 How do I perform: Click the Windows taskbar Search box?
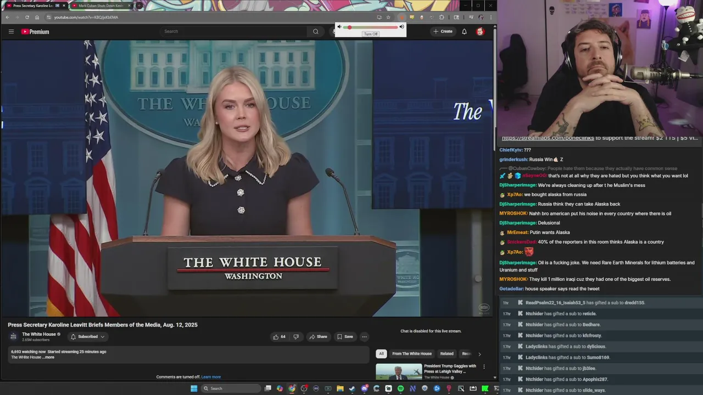tap(230, 388)
